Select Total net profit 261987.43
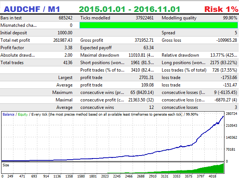The width and height of the screenshot is (239, 179). tap(63, 40)
